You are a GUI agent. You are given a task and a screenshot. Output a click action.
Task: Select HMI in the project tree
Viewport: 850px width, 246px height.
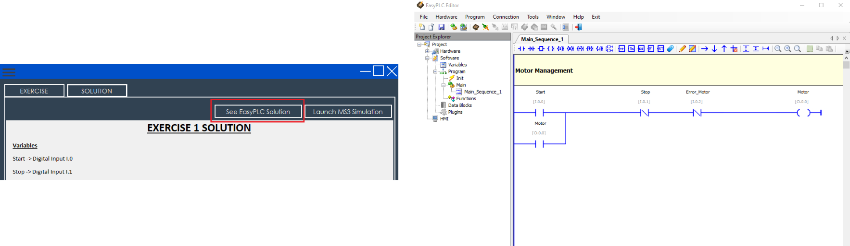coord(444,118)
